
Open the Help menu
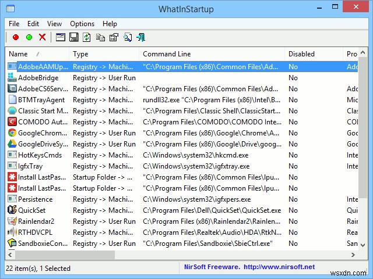(110, 24)
